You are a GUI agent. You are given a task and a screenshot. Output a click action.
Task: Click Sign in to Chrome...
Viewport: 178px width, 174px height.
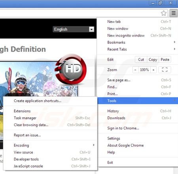138,128
